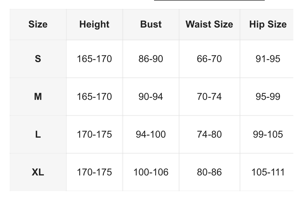303x200 pixels.
Task: Click the 86-90 bust cell
Action: pos(151,59)
